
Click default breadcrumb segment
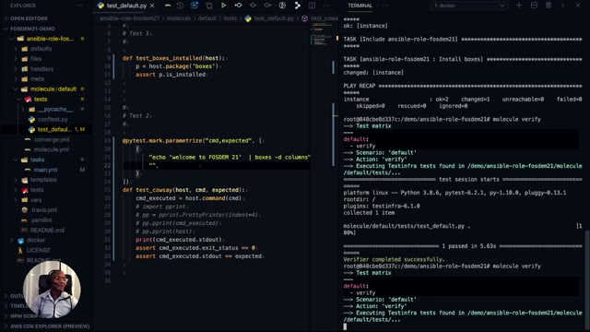pos(206,18)
